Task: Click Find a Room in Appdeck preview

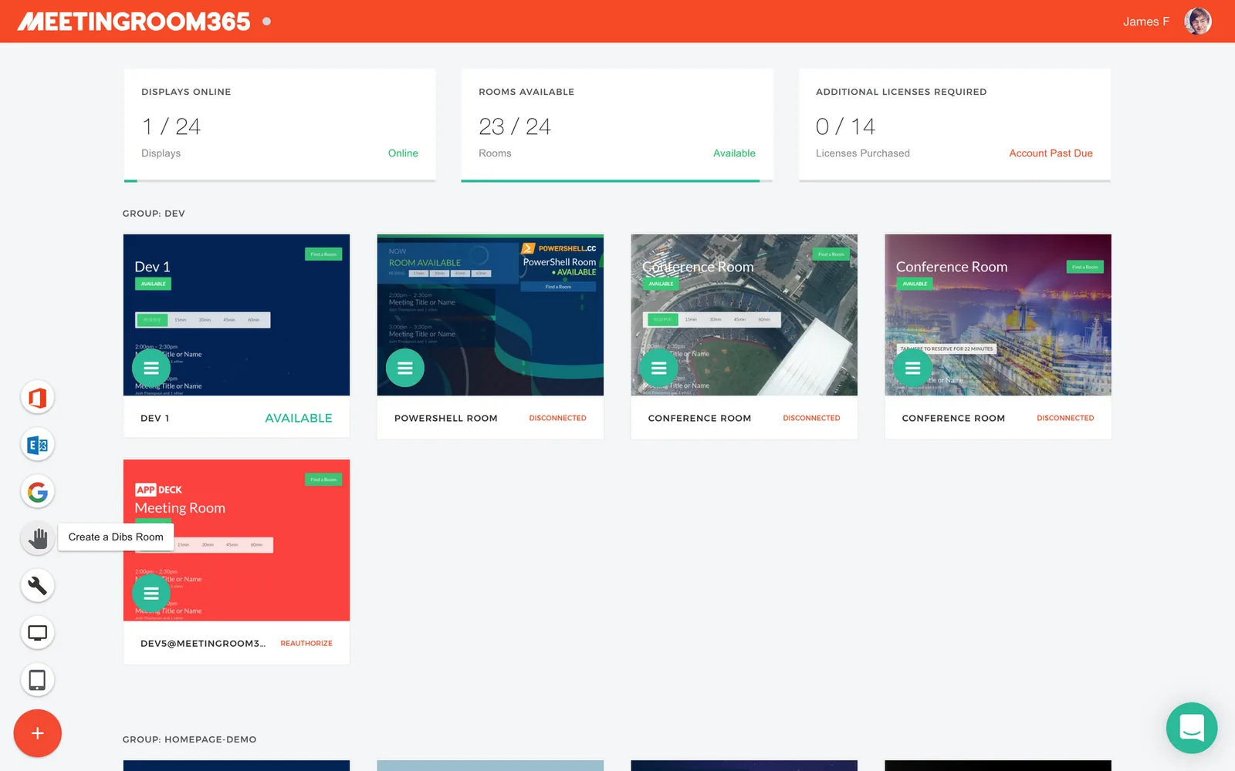Action: point(323,480)
